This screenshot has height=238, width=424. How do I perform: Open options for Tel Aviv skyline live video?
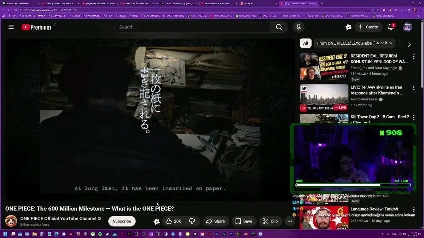[x=414, y=88]
